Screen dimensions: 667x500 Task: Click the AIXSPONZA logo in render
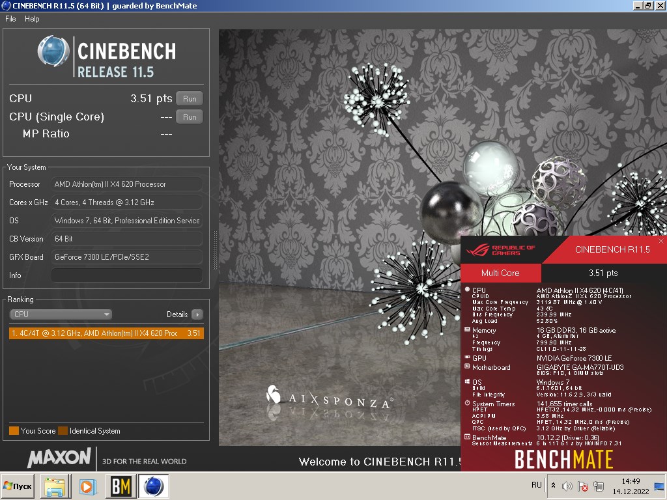[x=329, y=399]
